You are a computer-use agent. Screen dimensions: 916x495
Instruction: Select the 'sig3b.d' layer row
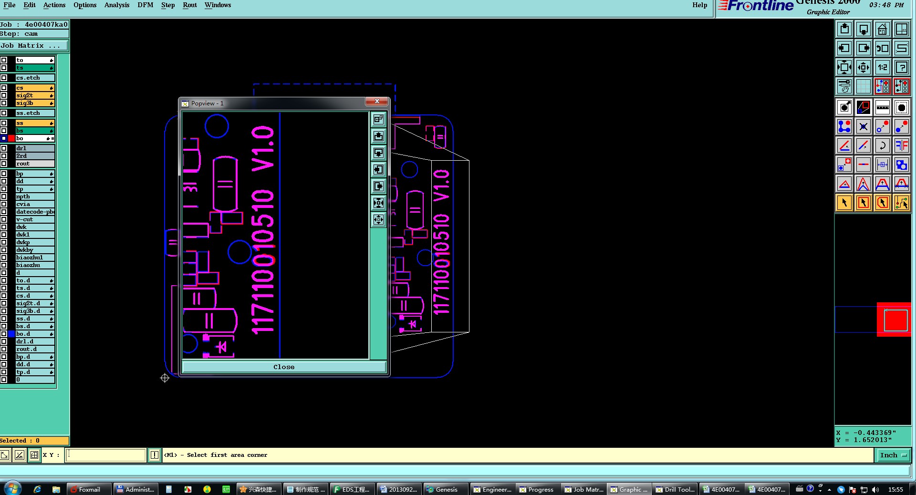click(35, 311)
